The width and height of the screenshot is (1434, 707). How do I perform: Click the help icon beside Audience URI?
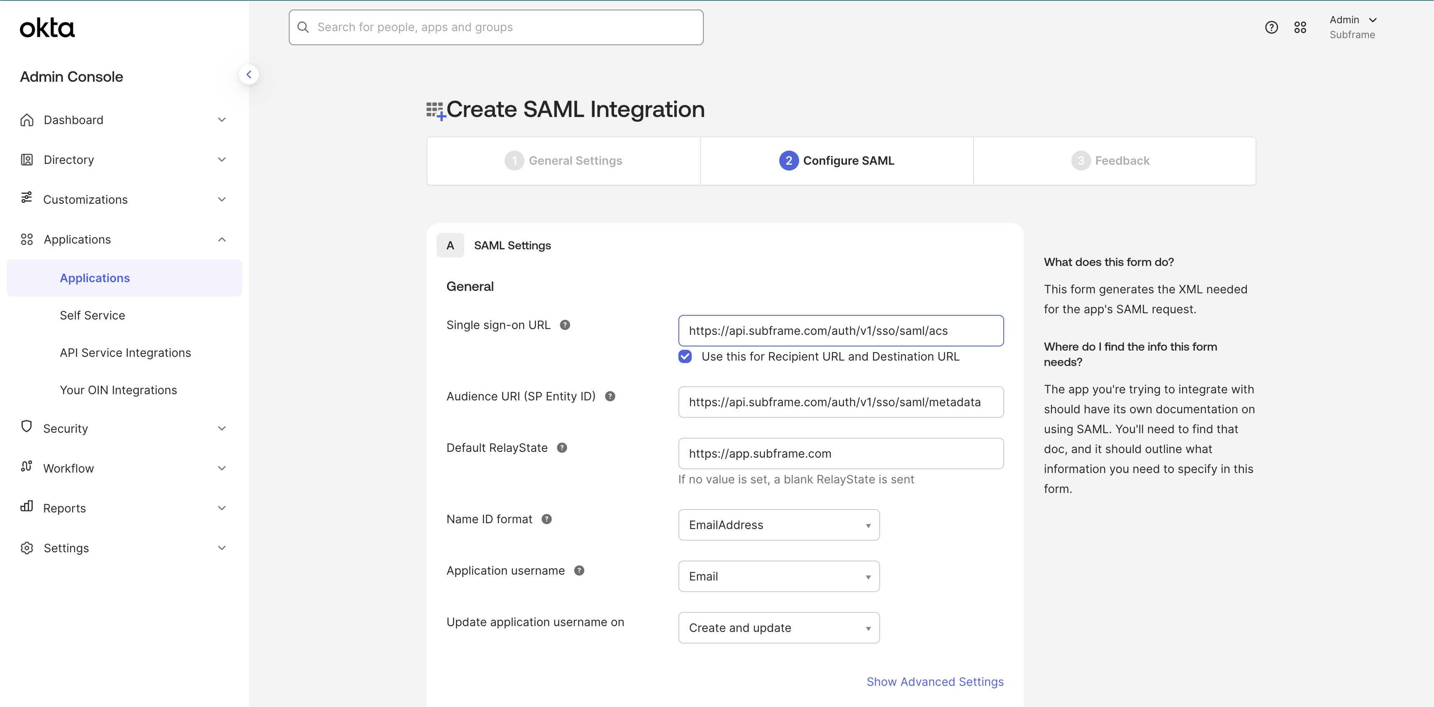(610, 396)
